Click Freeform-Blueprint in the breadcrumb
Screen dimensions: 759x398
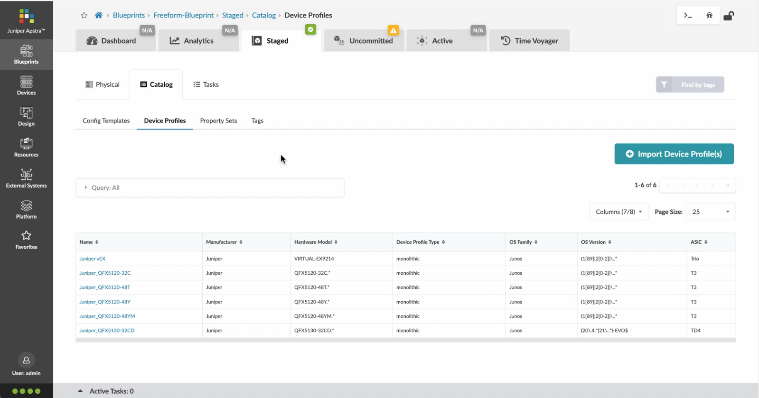pyautogui.click(x=183, y=15)
